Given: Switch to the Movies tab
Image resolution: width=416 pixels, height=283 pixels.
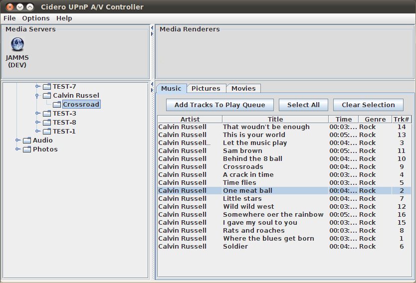Looking at the screenshot, I should pyautogui.click(x=243, y=89).
